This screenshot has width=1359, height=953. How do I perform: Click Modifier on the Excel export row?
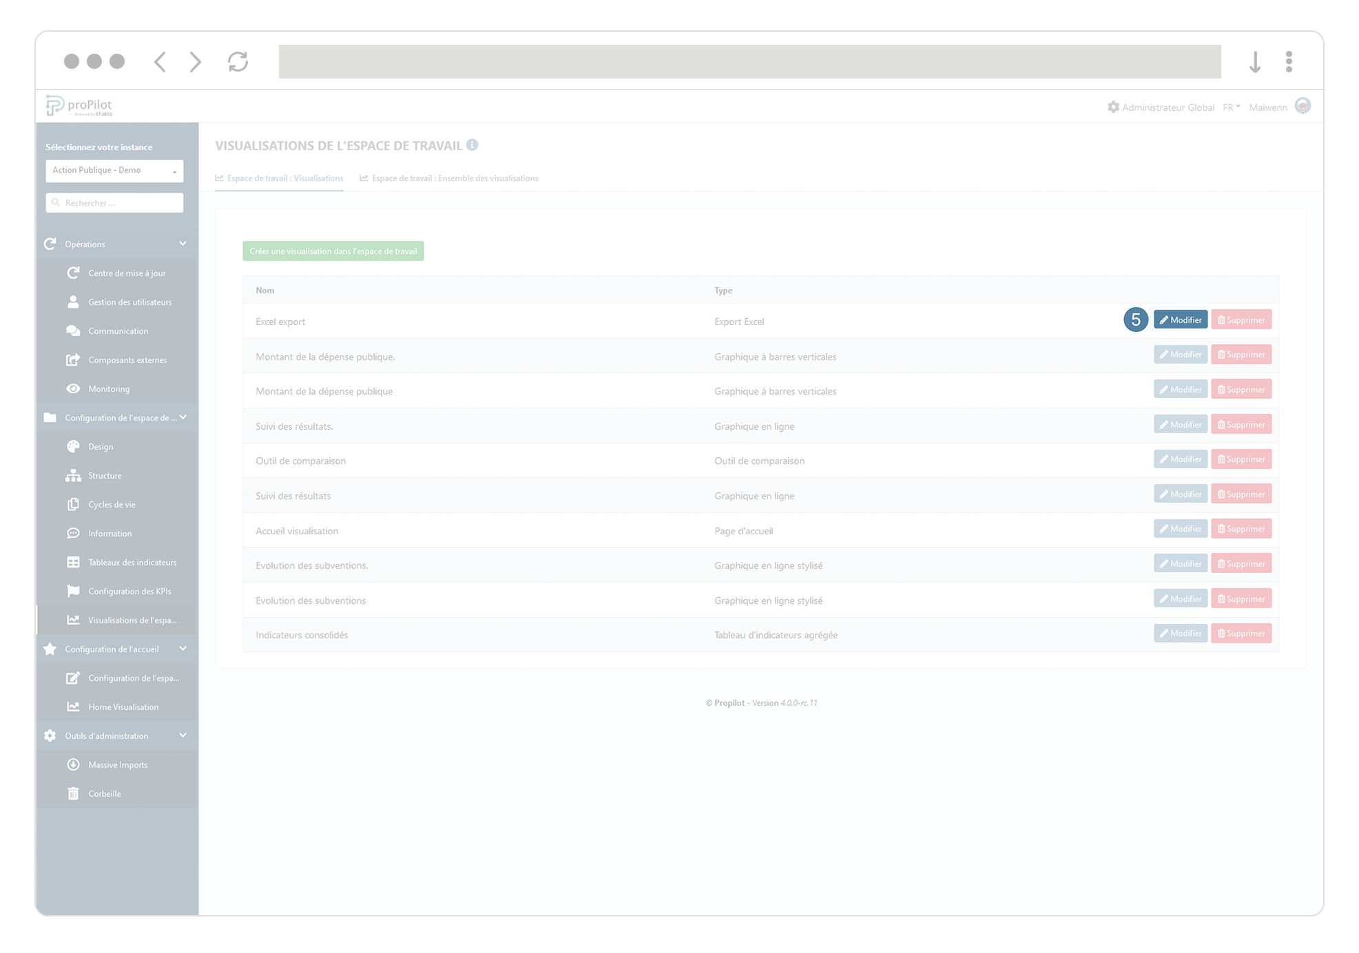tap(1180, 320)
